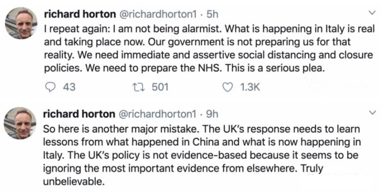Click the '9h' timestamp

click(x=211, y=114)
